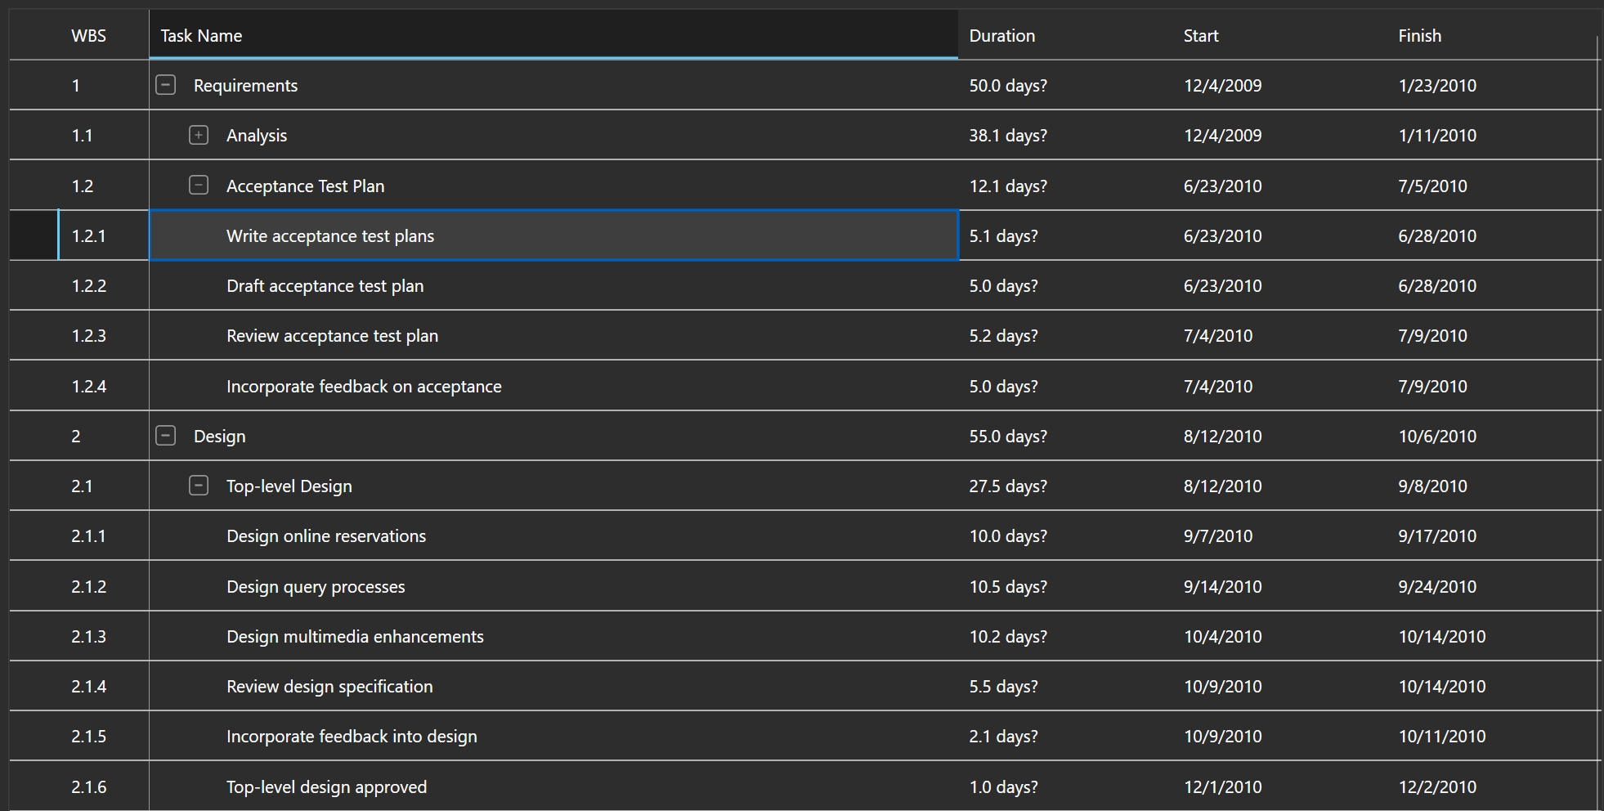Select the Review acceptance test plan task
Viewport: 1604px width, 811px height.
(x=332, y=335)
